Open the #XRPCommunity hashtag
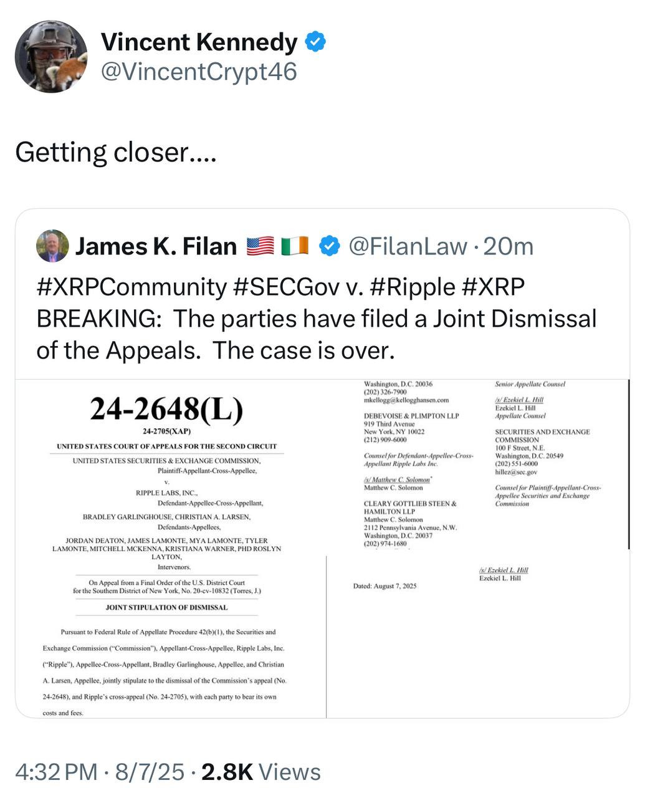This screenshot has height=798, width=645. point(131,287)
